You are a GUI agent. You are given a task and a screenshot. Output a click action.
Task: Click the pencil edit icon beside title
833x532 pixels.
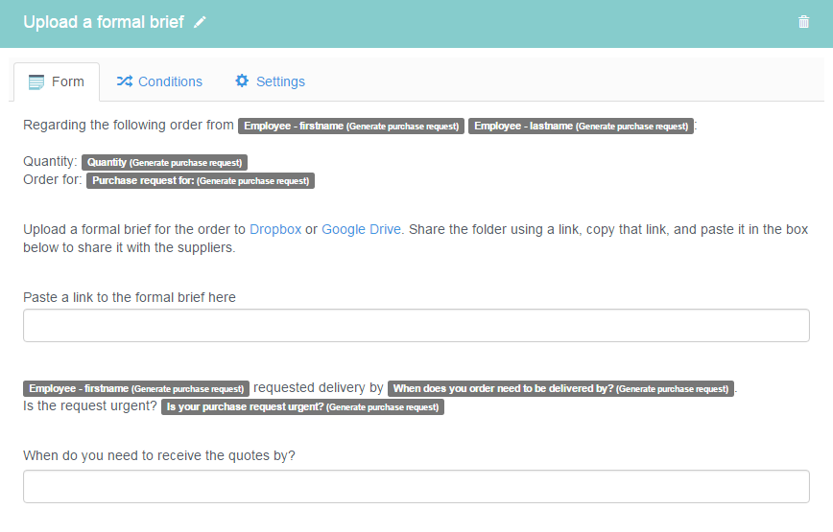[x=200, y=22]
